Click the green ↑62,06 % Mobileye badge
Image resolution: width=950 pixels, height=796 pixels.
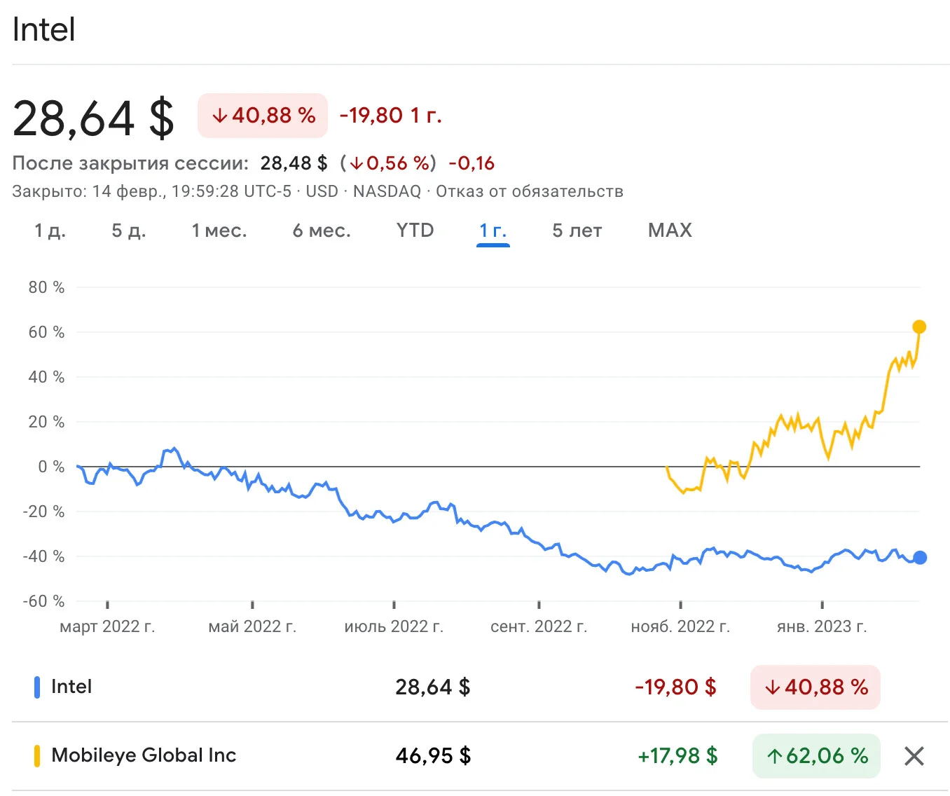[x=816, y=756]
